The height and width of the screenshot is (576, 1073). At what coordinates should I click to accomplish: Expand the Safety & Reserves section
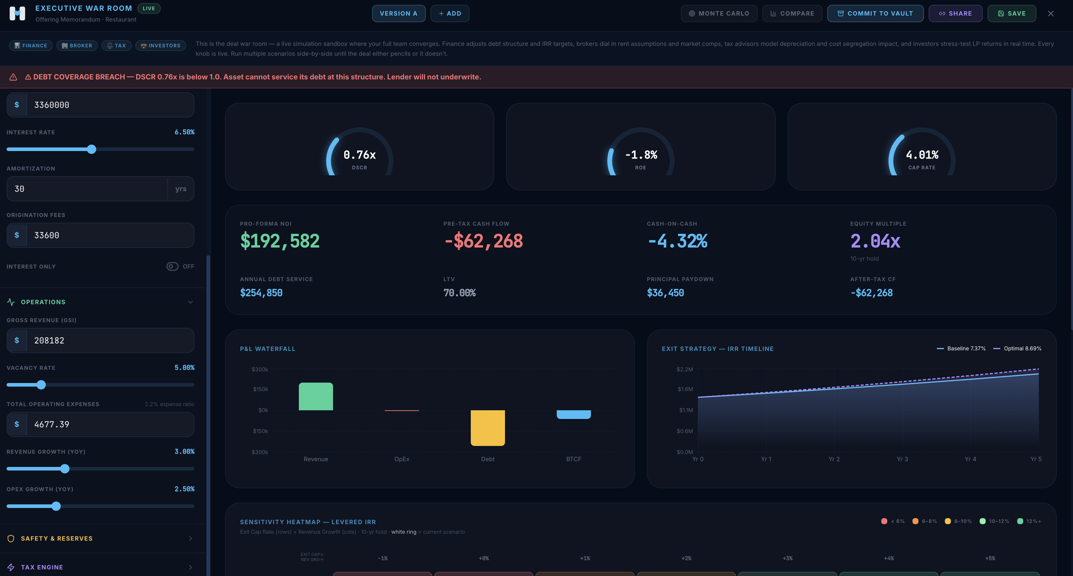tap(190, 539)
